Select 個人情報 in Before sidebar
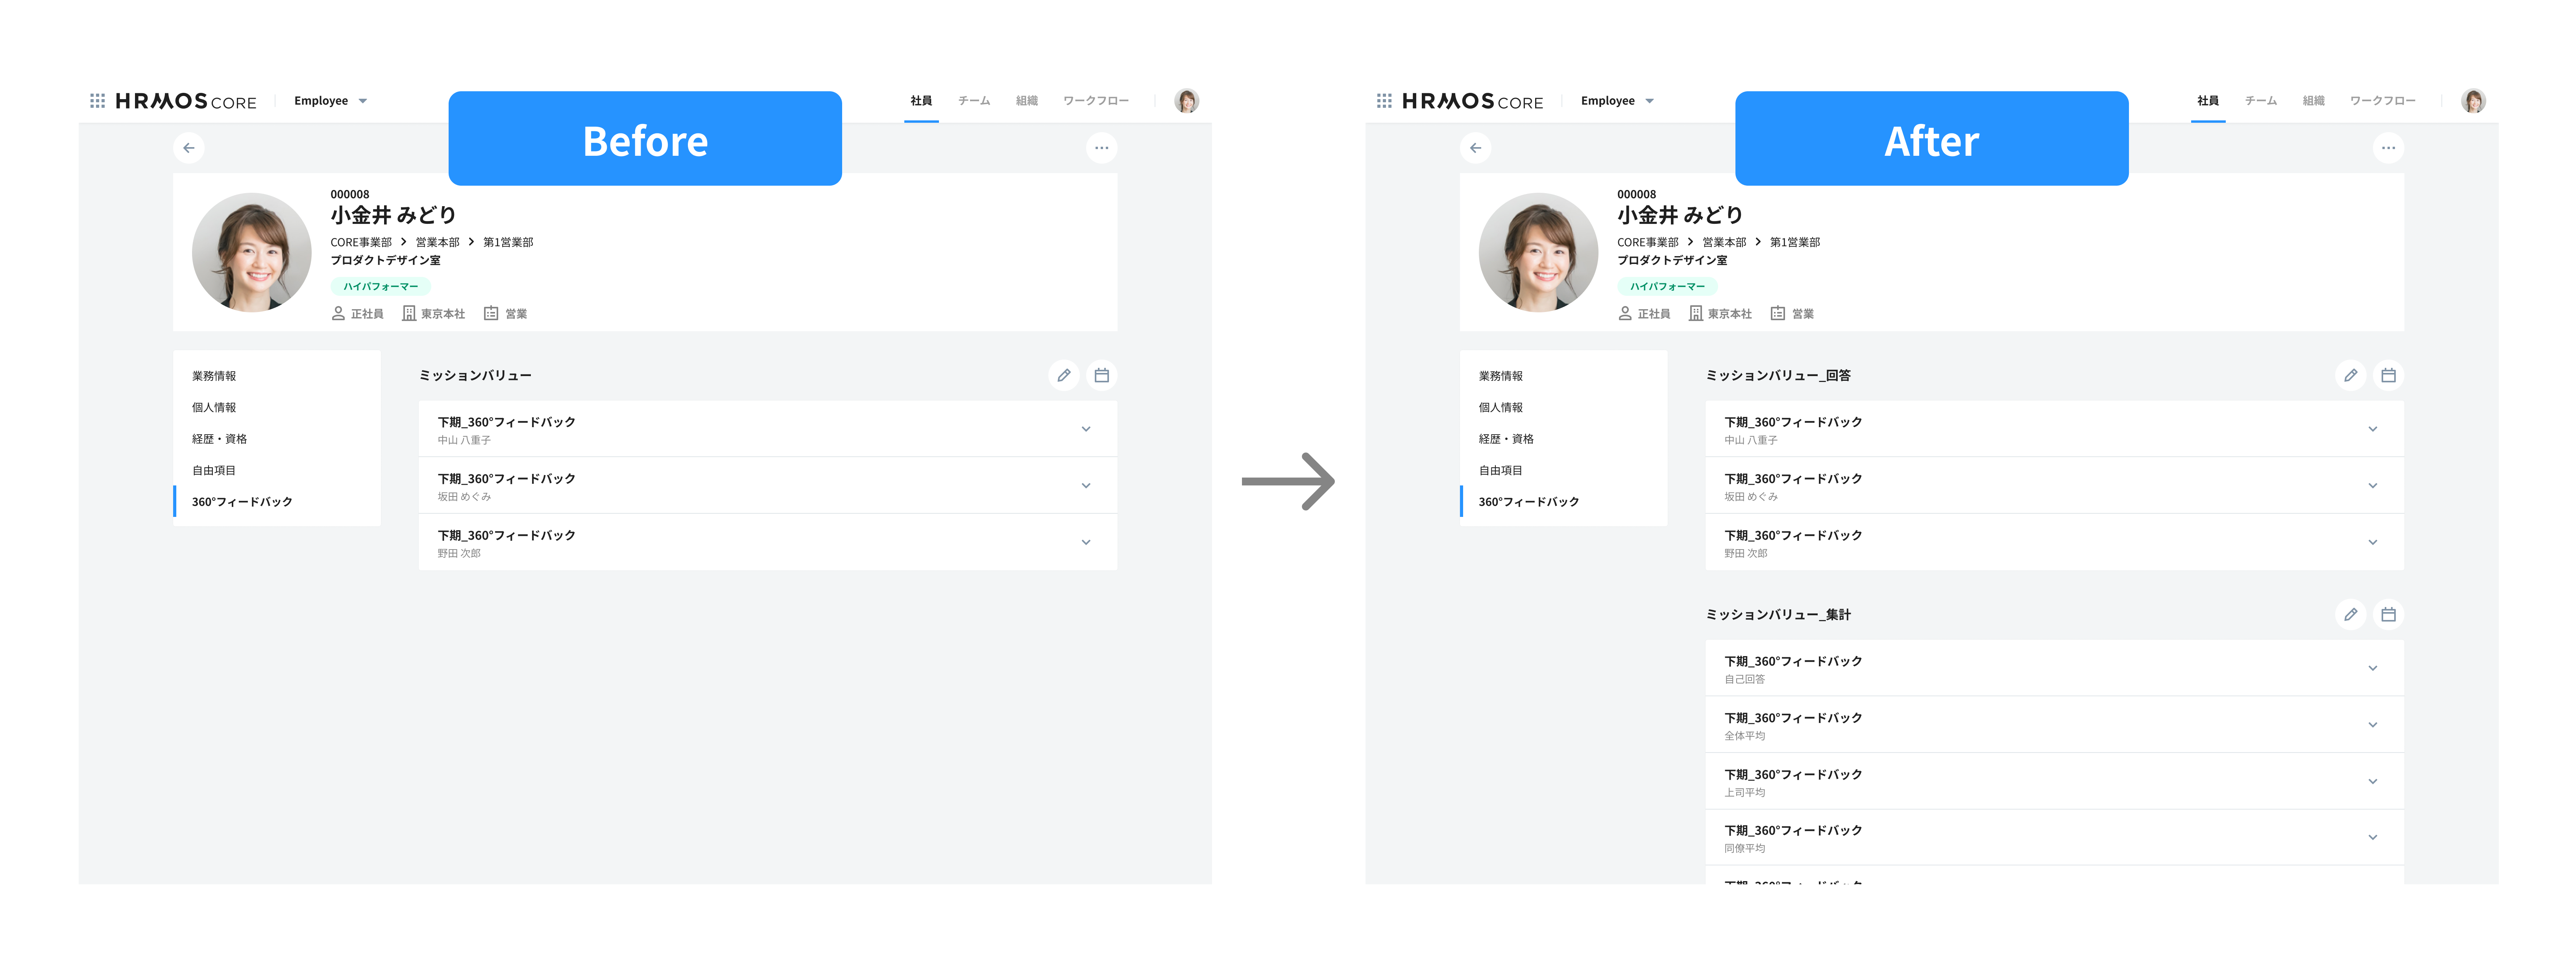This screenshot has height=963, width=2576. (x=214, y=407)
